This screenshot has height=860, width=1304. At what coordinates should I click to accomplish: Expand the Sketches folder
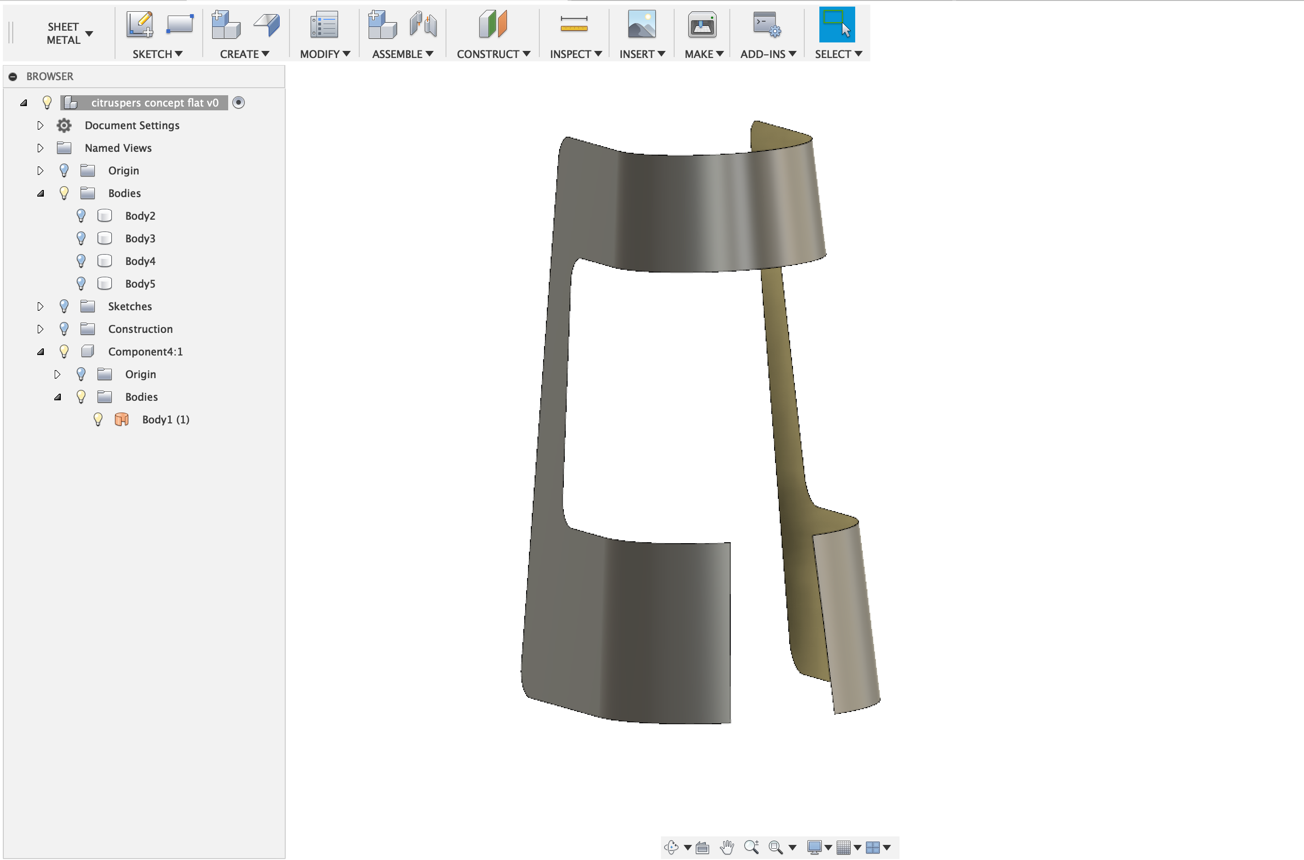40,306
